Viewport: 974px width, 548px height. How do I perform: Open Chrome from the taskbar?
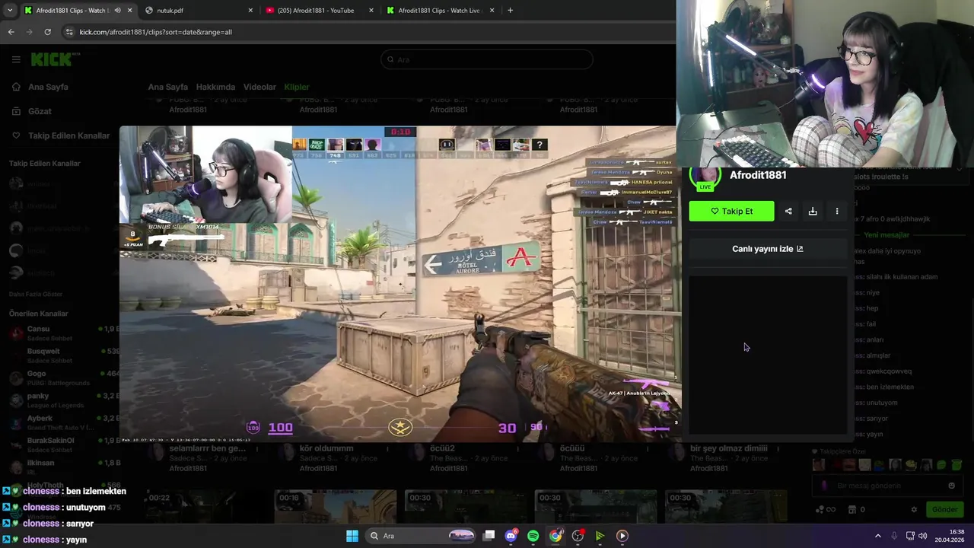[x=555, y=536]
